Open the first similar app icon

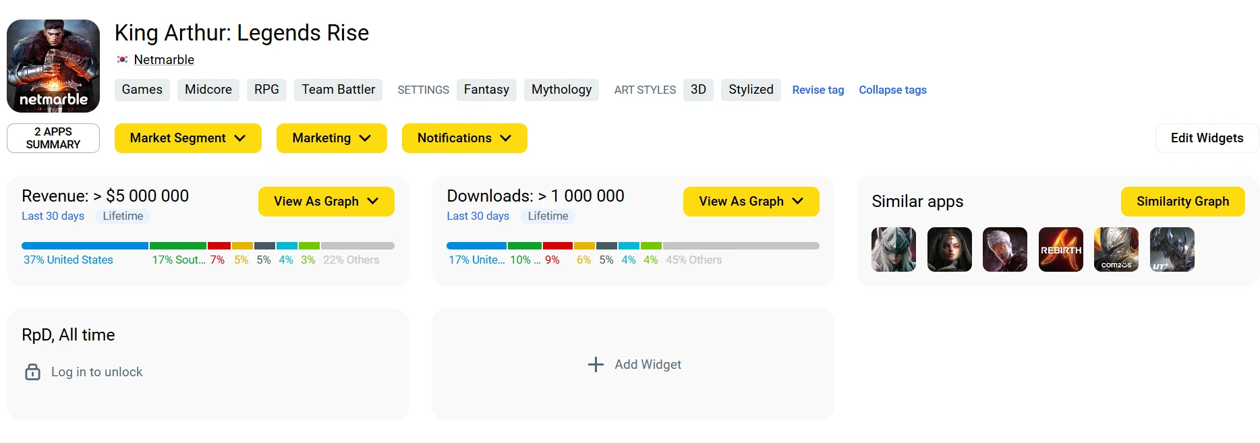(x=893, y=249)
